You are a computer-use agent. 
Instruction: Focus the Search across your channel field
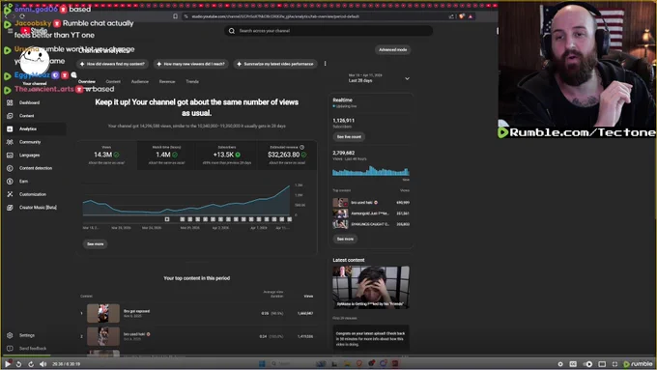point(328,31)
